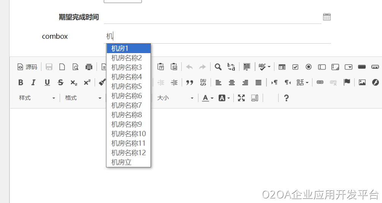The height and width of the screenshot is (203, 382).
Task: Expand the 样式 styles dropdown
Action: coord(37,98)
